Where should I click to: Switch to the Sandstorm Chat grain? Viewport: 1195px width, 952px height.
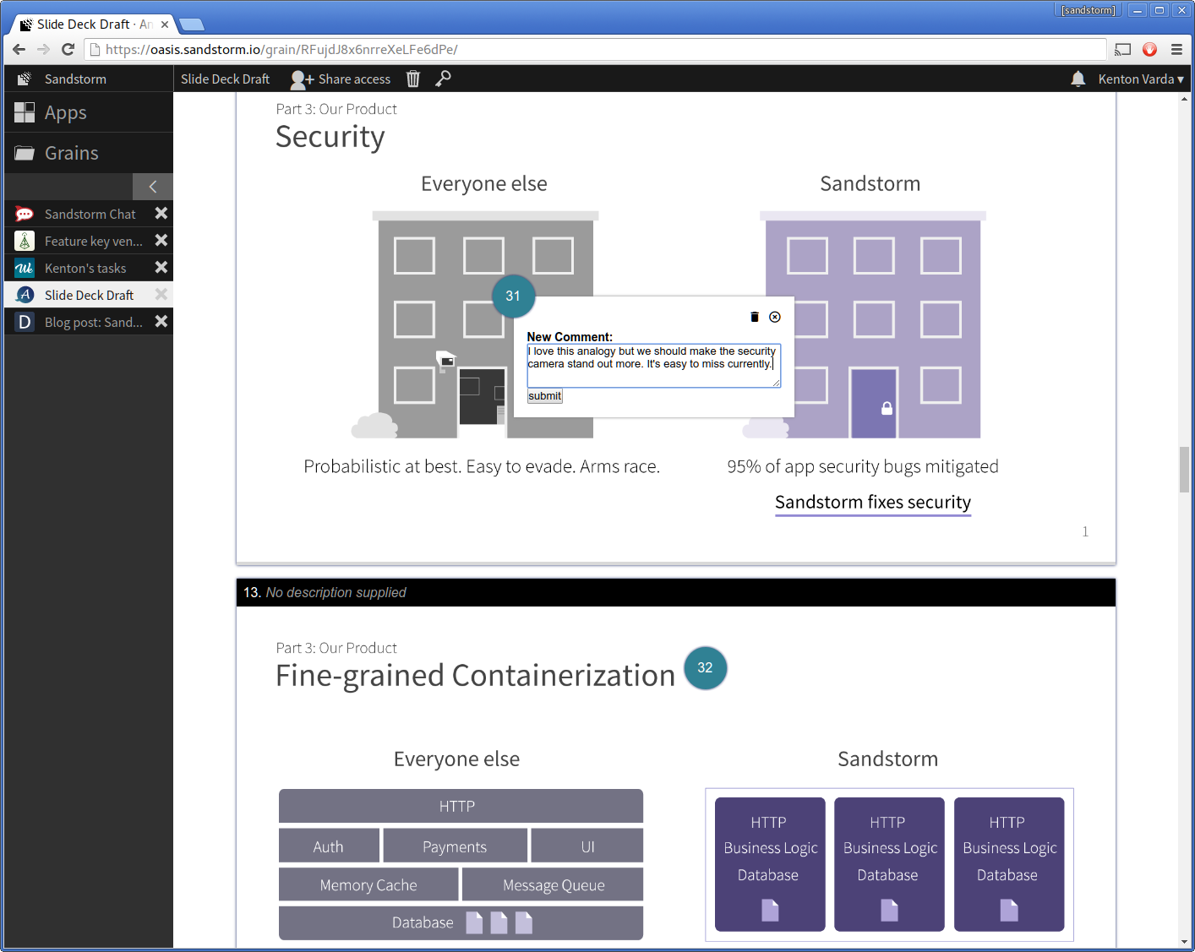[x=90, y=214]
